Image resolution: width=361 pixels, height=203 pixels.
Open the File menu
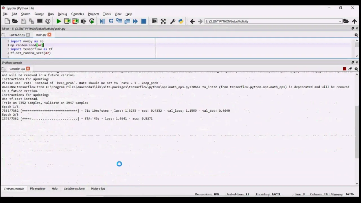(5, 14)
